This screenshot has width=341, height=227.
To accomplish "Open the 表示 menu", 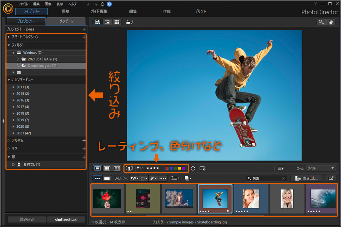I will pyautogui.click(x=60, y=4).
